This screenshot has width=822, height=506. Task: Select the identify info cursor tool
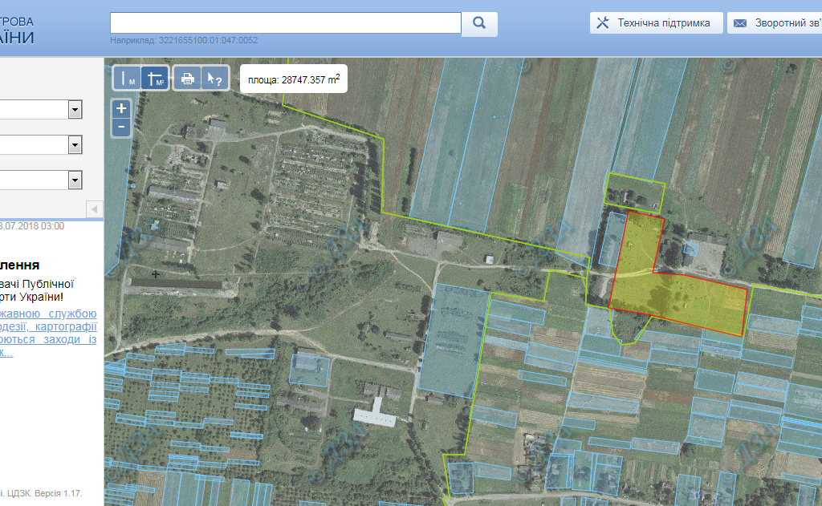[x=214, y=78]
